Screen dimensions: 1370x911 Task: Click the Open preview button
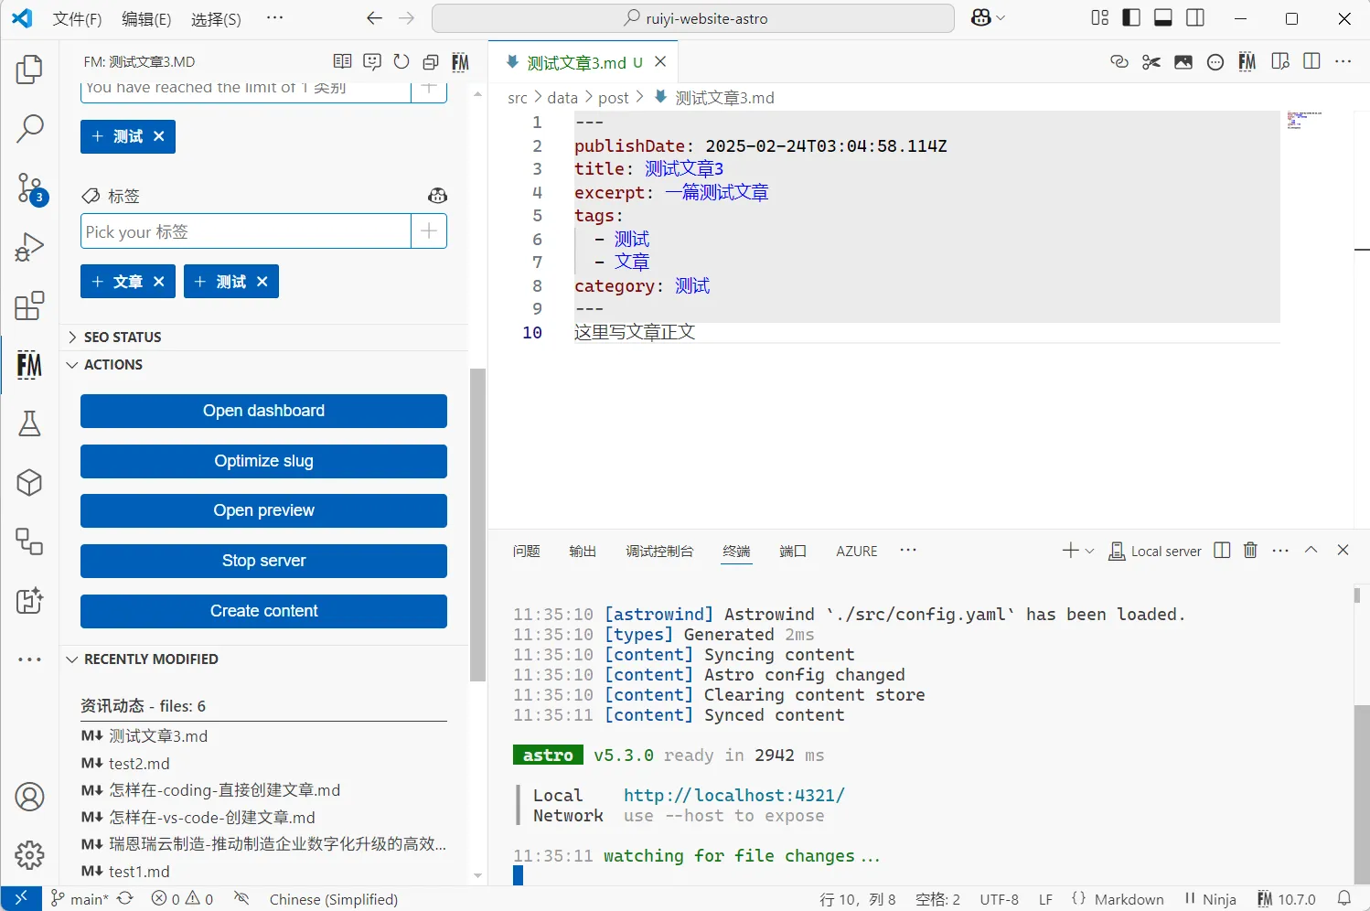[263, 510]
